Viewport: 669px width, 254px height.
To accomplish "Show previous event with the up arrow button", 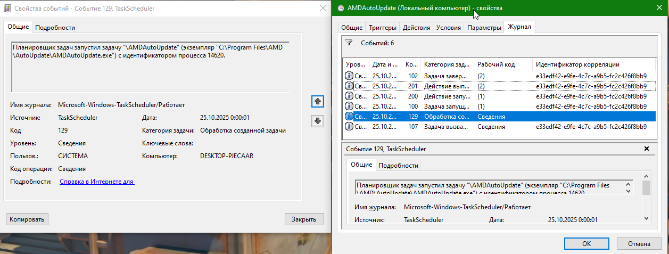I will tap(318, 101).
